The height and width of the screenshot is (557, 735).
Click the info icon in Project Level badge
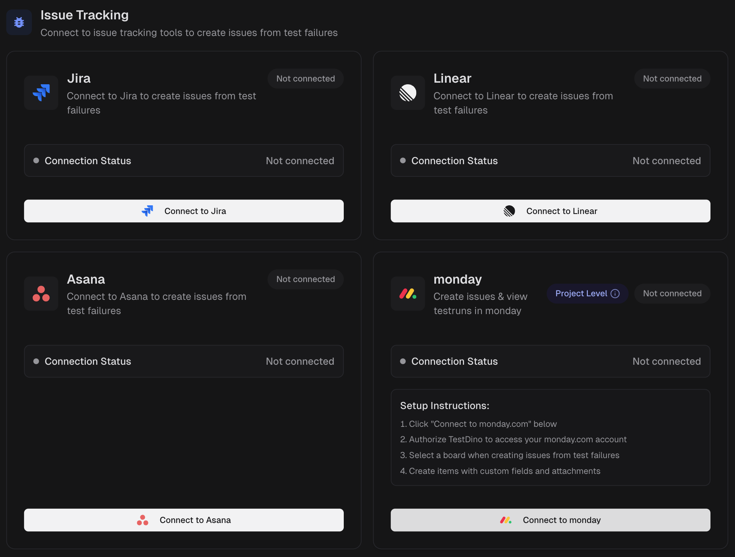(x=615, y=294)
